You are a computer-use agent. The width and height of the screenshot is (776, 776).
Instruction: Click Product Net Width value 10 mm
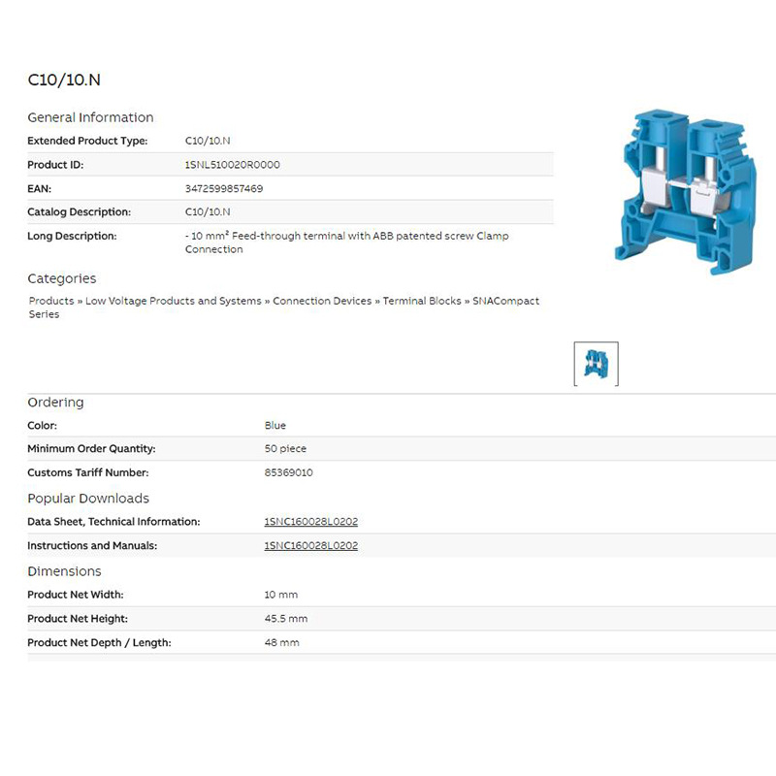pos(281,595)
